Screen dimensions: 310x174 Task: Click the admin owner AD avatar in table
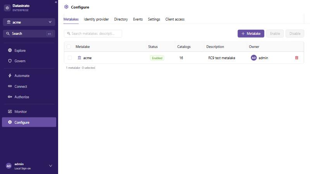[254, 58]
